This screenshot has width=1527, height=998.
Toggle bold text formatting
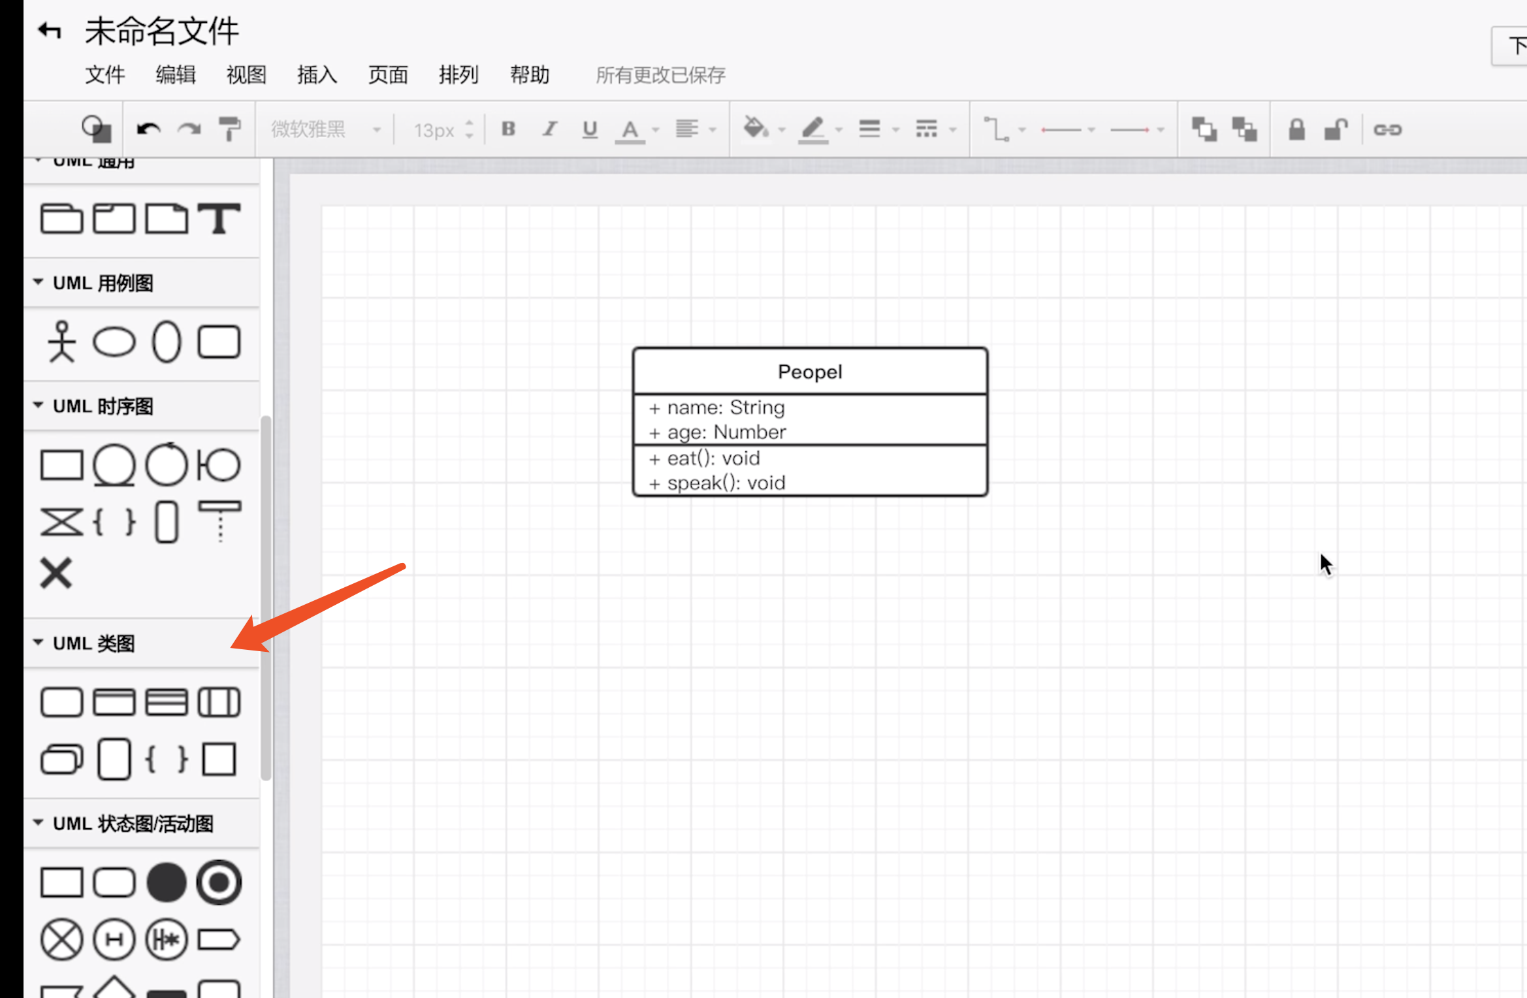pos(508,129)
